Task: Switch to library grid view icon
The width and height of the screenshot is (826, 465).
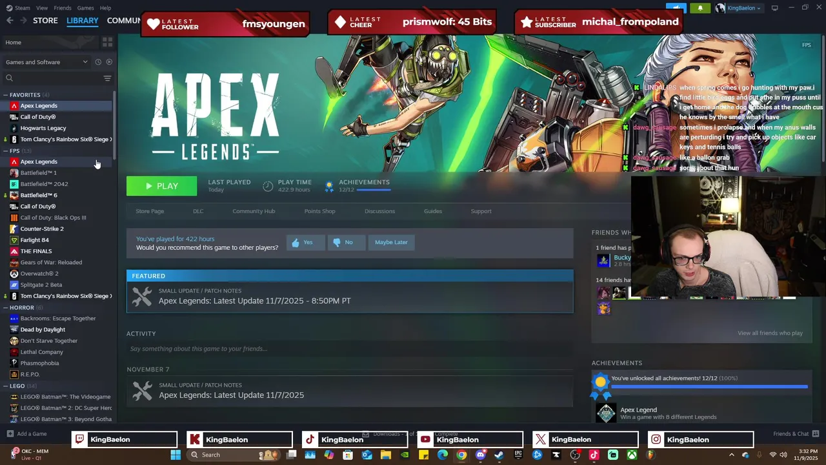Action: click(x=107, y=42)
